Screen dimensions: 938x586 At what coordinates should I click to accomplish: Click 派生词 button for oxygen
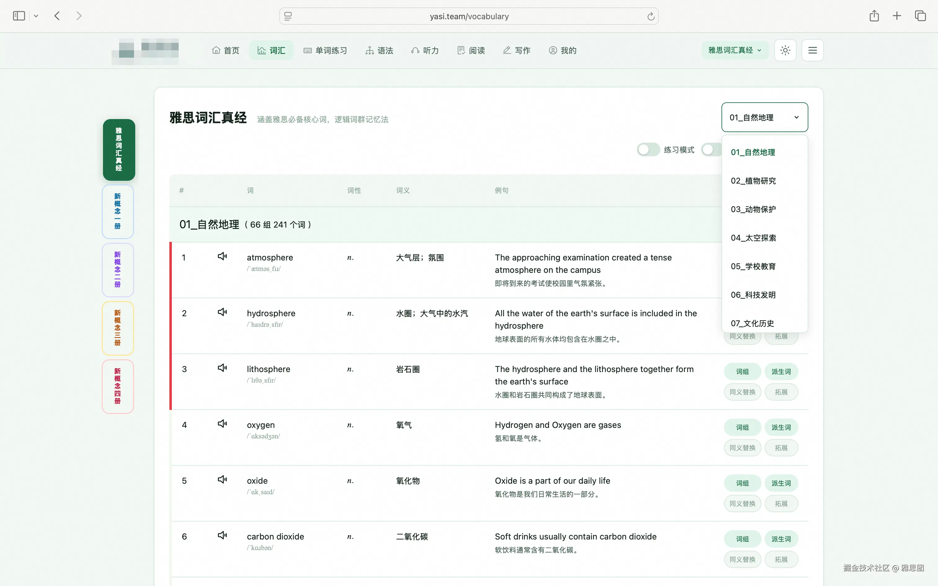pyautogui.click(x=781, y=427)
